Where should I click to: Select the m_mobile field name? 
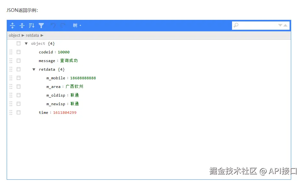click(56, 78)
